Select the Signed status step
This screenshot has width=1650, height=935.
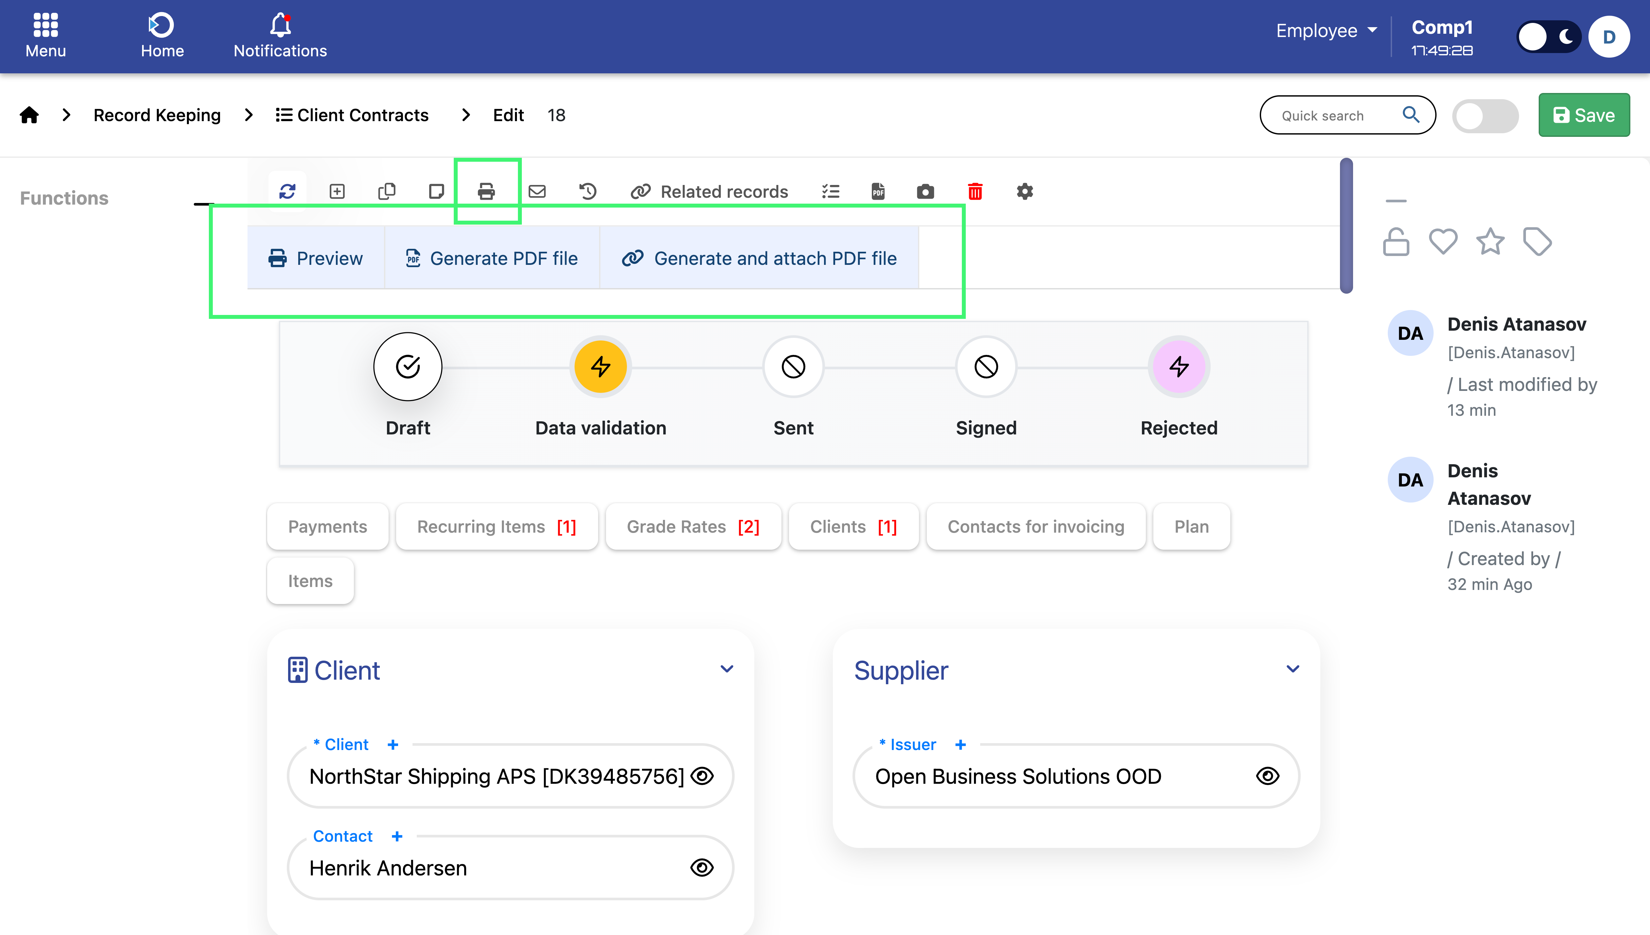(x=986, y=367)
